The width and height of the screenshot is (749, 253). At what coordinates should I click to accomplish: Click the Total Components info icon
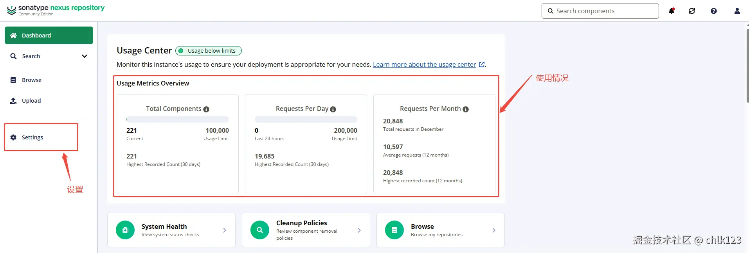point(206,109)
